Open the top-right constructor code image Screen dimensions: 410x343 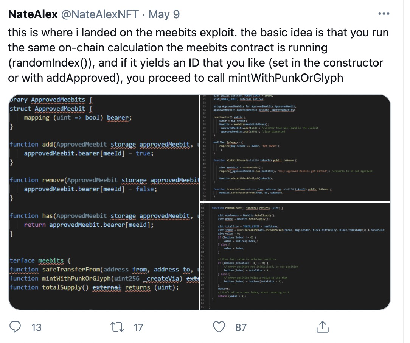[295, 148]
